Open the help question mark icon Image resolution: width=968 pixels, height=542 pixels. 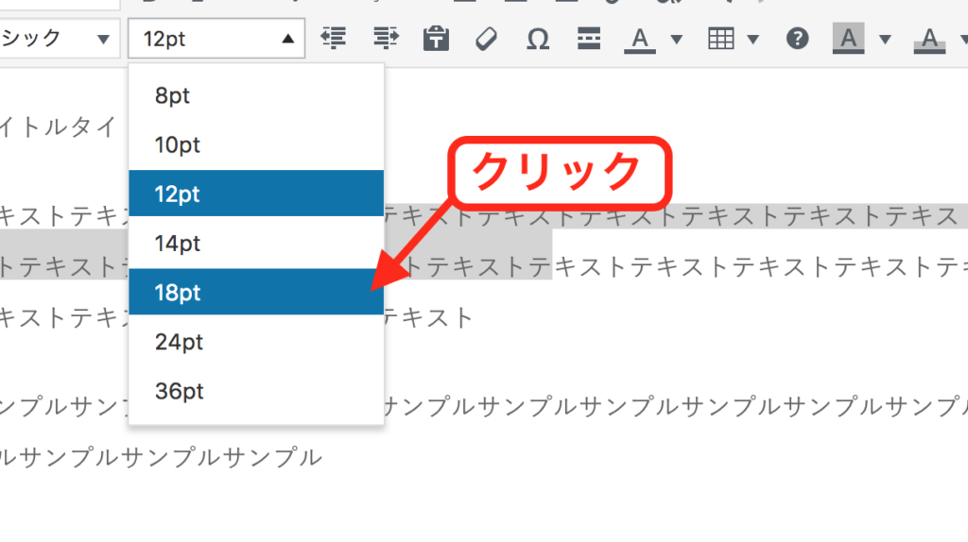click(798, 39)
